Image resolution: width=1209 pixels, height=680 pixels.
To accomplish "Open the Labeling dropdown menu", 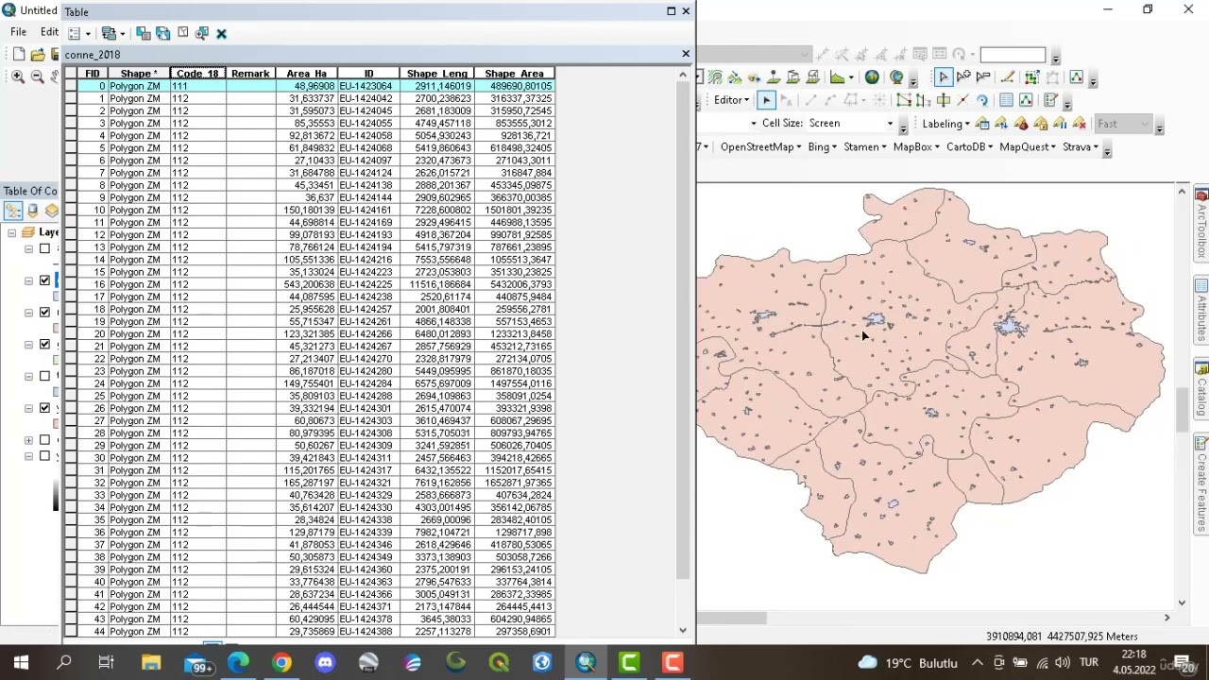I will 945,124.
